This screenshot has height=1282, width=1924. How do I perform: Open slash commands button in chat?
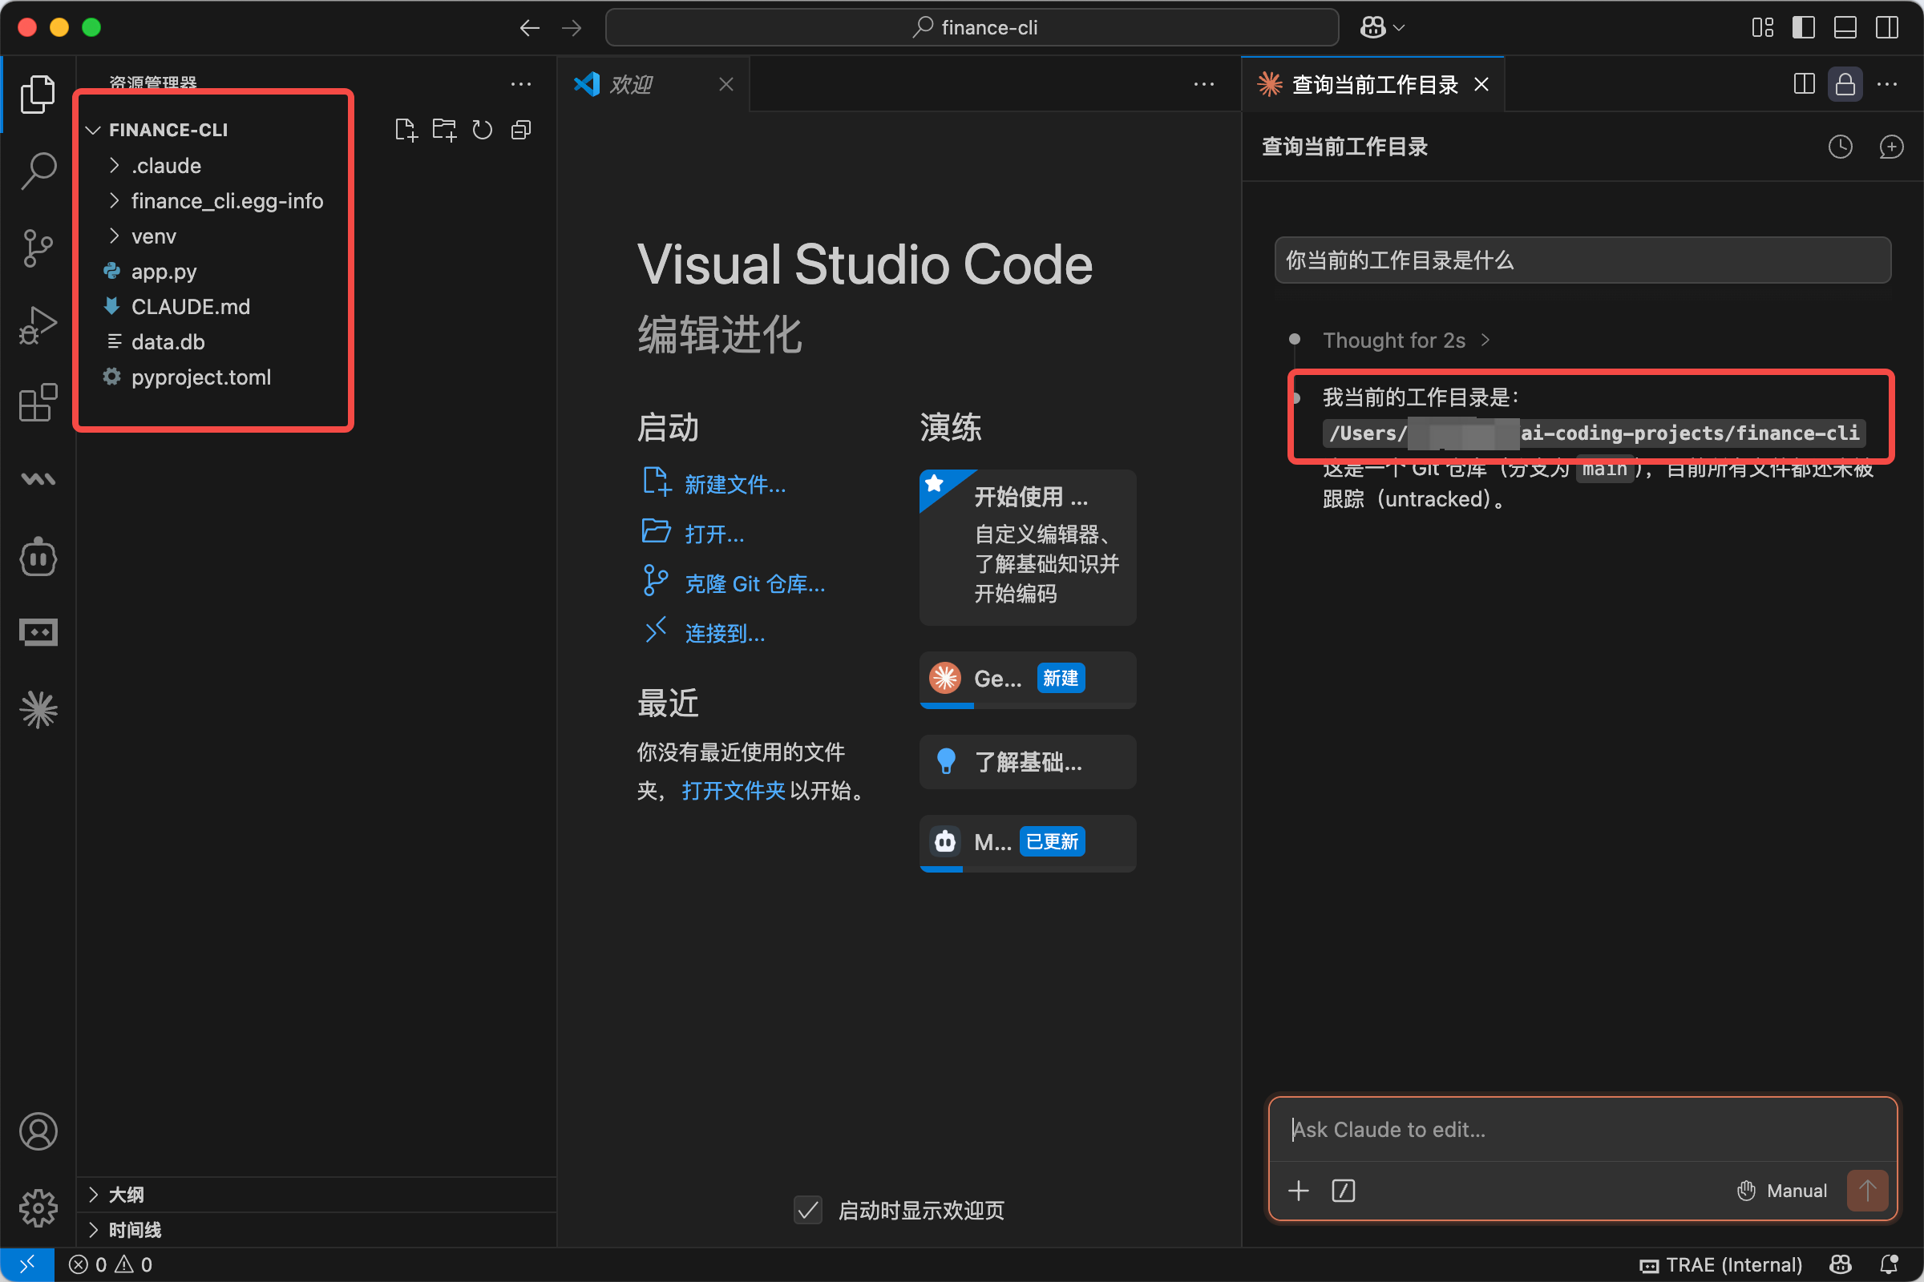[x=1344, y=1191]
